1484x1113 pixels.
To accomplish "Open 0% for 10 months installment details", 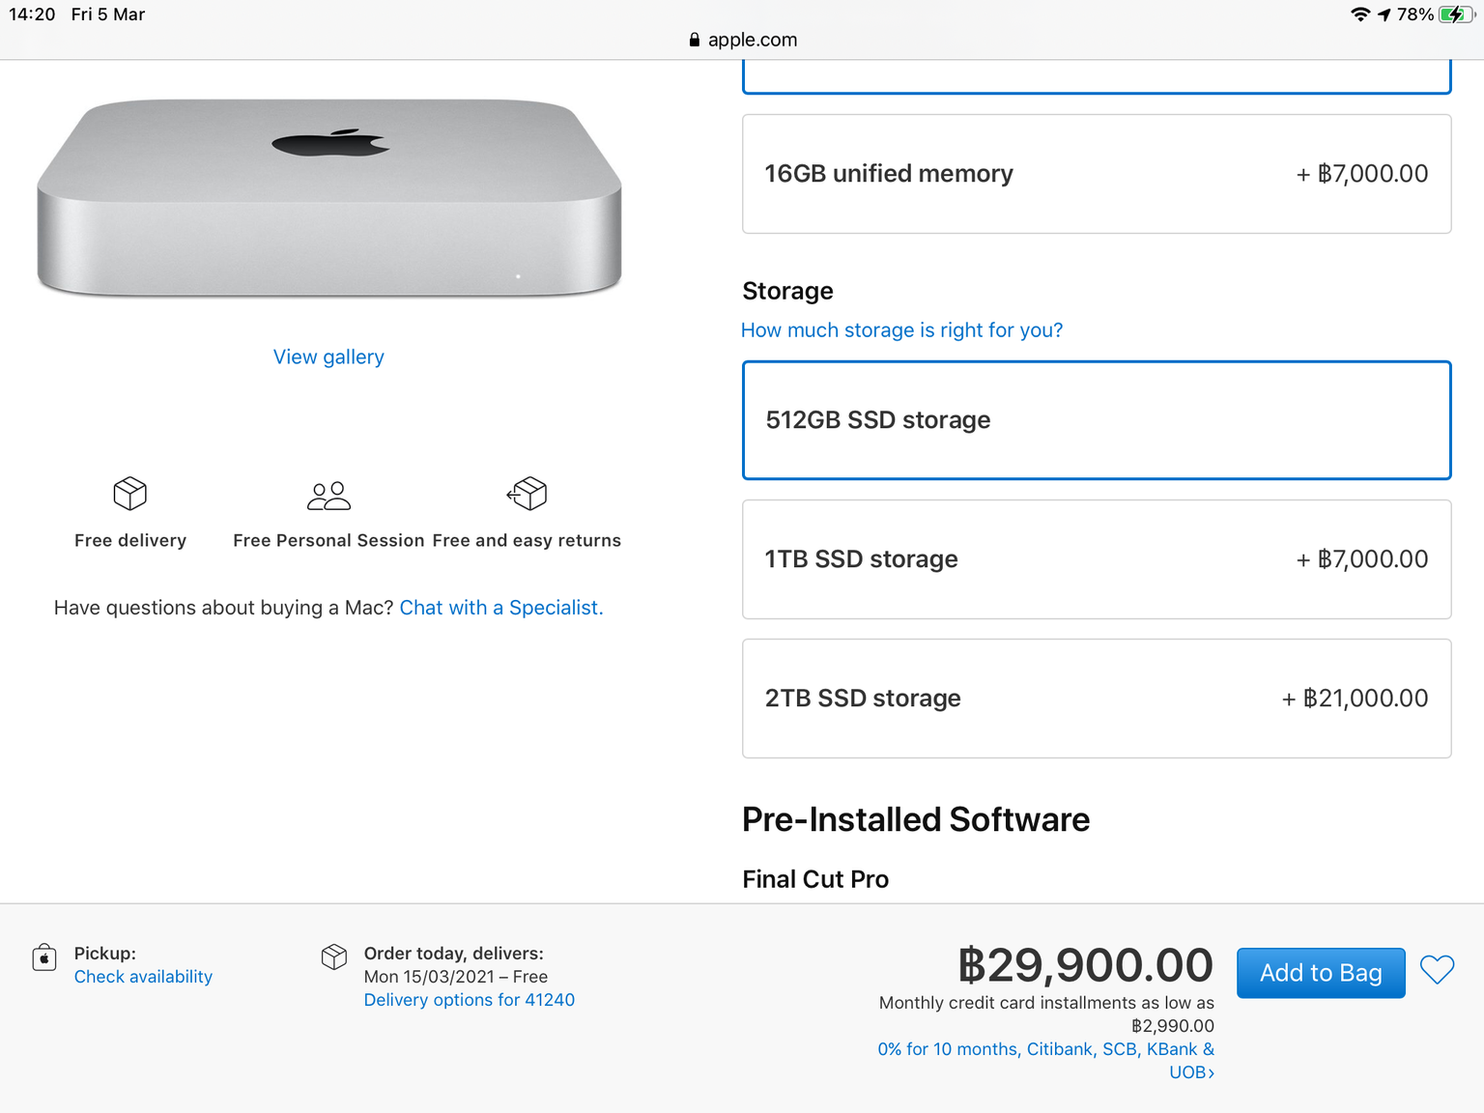I will tap(1046, 1061).
